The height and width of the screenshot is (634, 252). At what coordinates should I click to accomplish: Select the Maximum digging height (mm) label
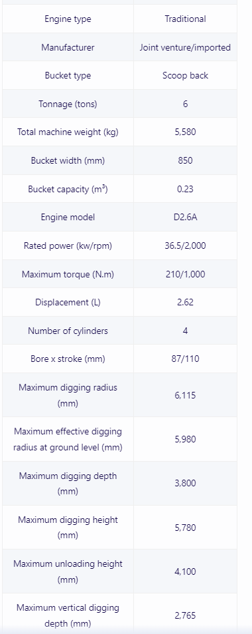tap(68, 528)
